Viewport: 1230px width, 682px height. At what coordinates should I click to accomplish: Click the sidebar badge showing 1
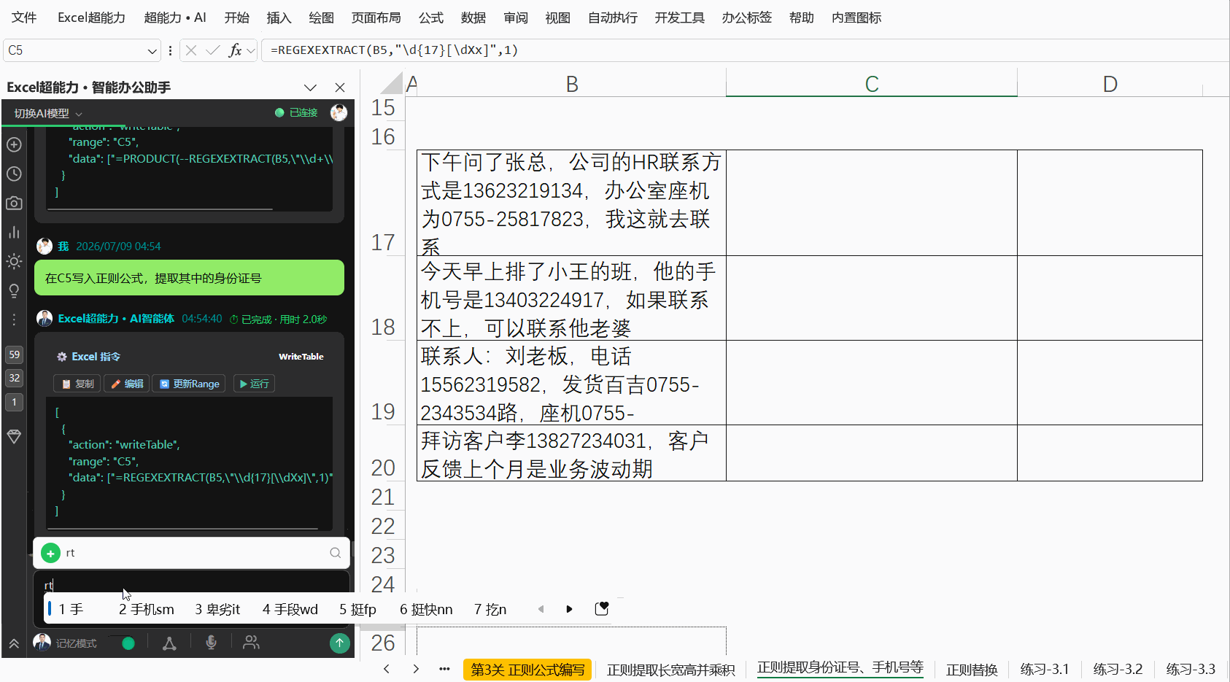pos(14,402)
